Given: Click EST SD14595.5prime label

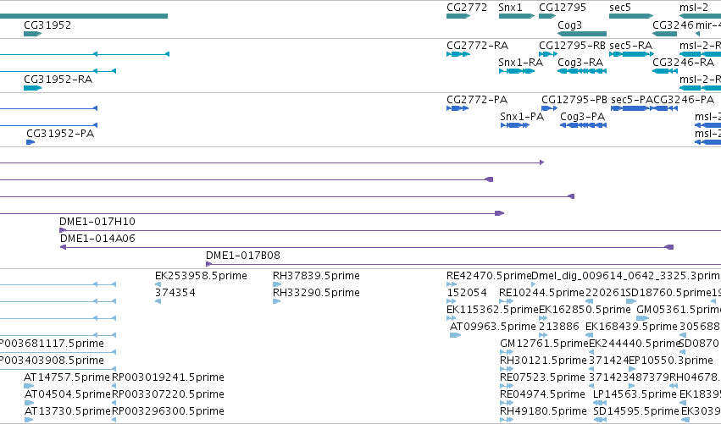Looking at the screenshot, I should pyautogui.click(x=636, y=411).
